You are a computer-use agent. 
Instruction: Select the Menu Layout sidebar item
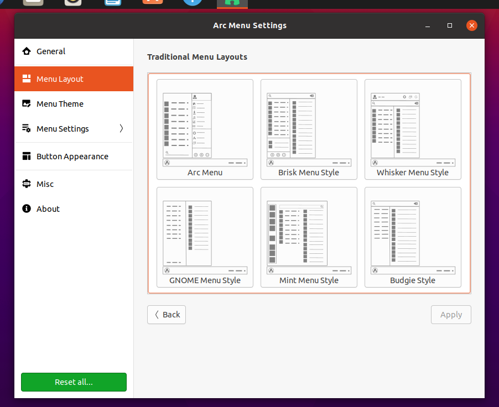[x=74, y=79]
